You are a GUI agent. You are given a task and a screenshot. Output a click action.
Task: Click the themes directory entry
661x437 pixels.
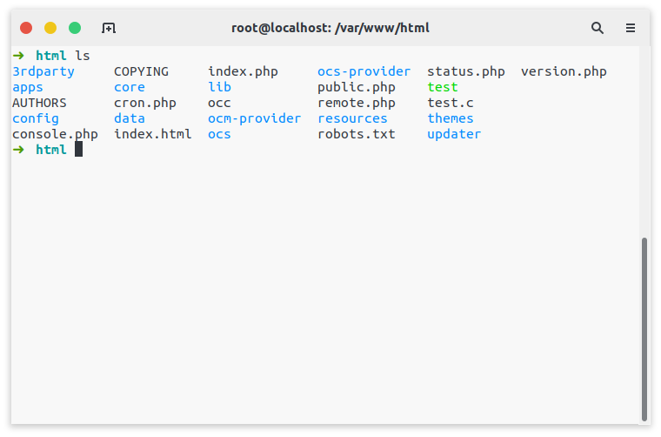pyautogui.click(x=451, y=118)
